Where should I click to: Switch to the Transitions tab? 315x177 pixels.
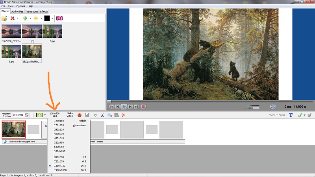(x=31, y=12)
